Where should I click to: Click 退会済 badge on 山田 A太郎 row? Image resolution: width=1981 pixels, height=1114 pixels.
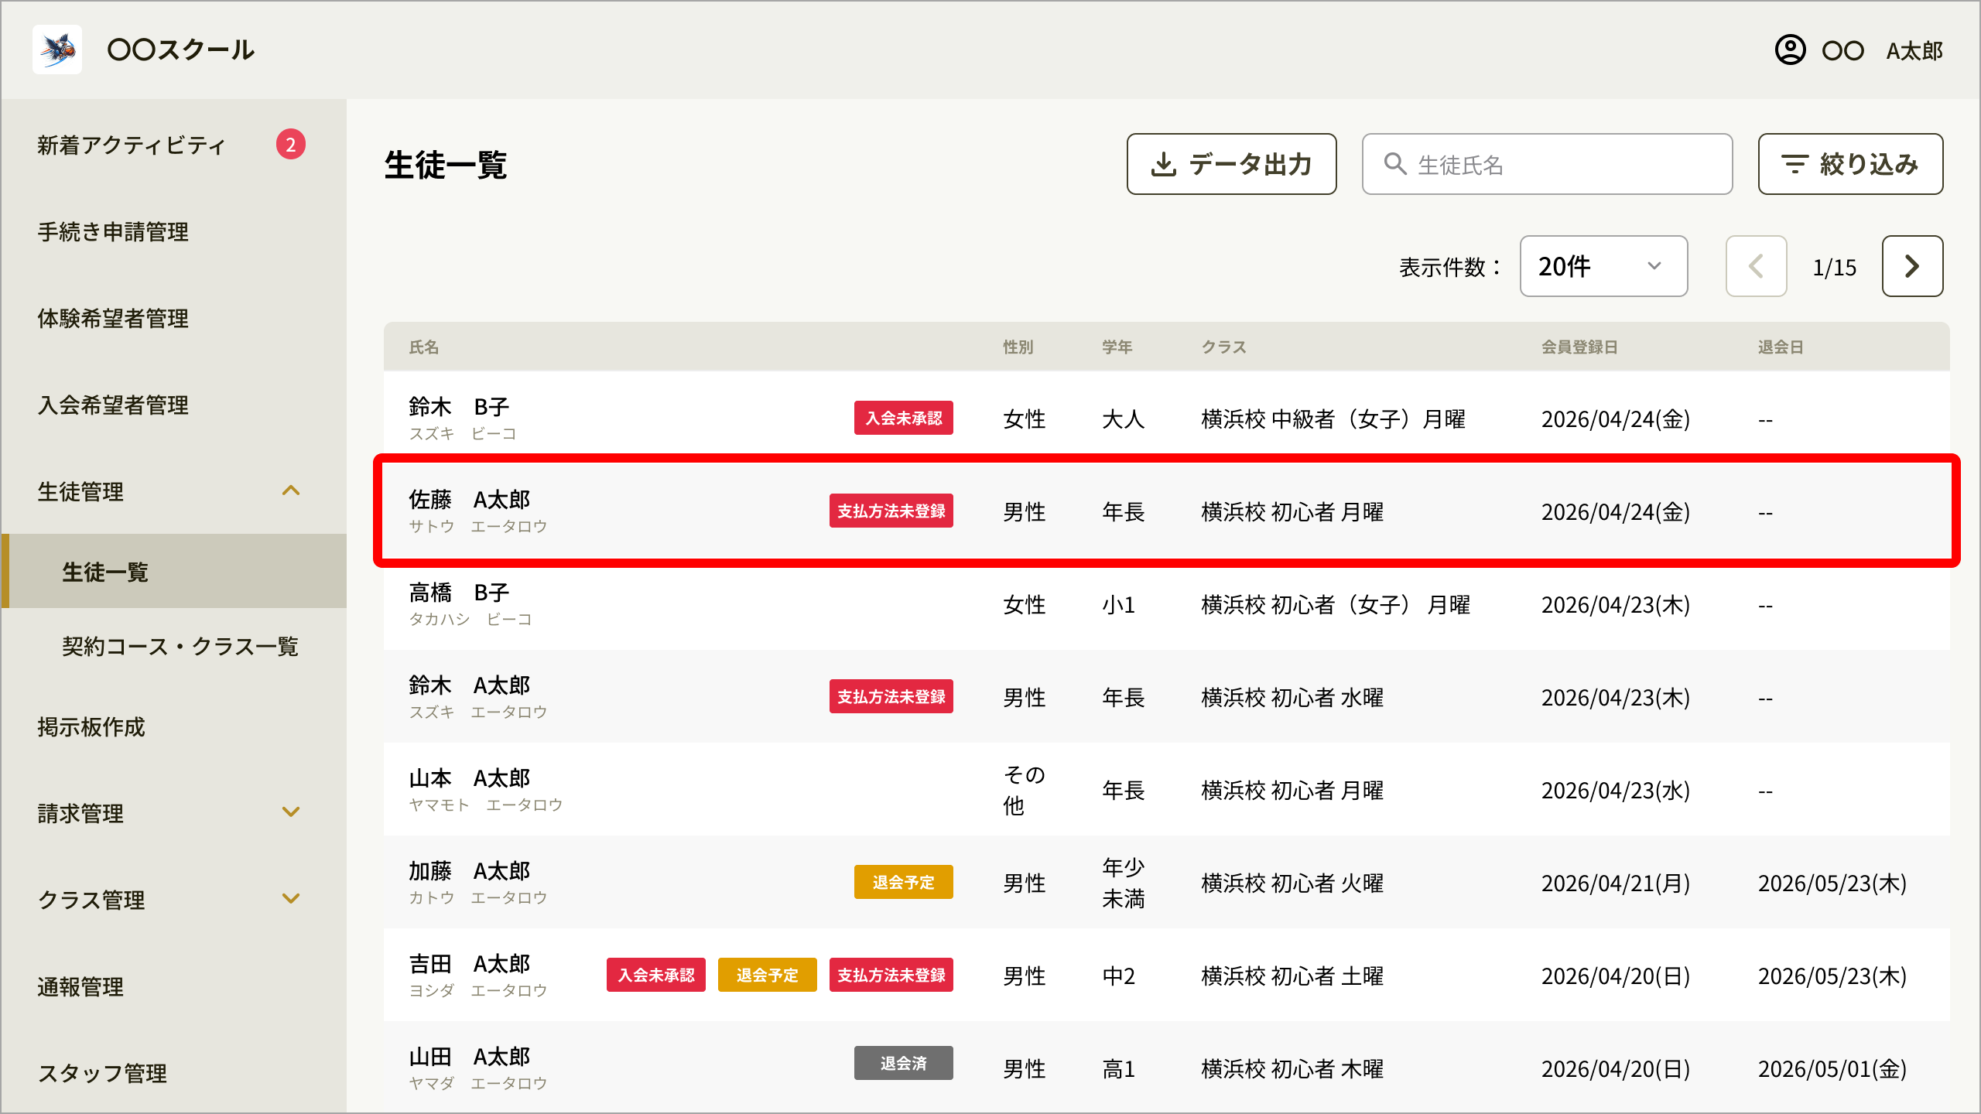pyautogui.click(x=903, y=1063)
